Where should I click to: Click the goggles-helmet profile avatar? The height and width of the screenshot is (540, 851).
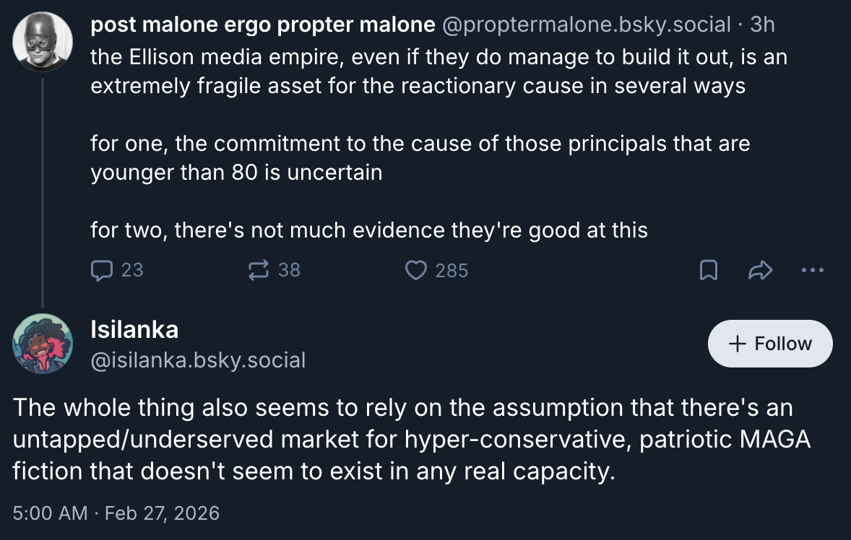(x=43, y=41)
